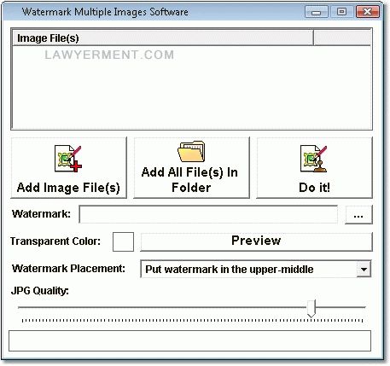Open the watermark browse '...' button
Viewport: 390px width, 366px height.
coord(358,215)
